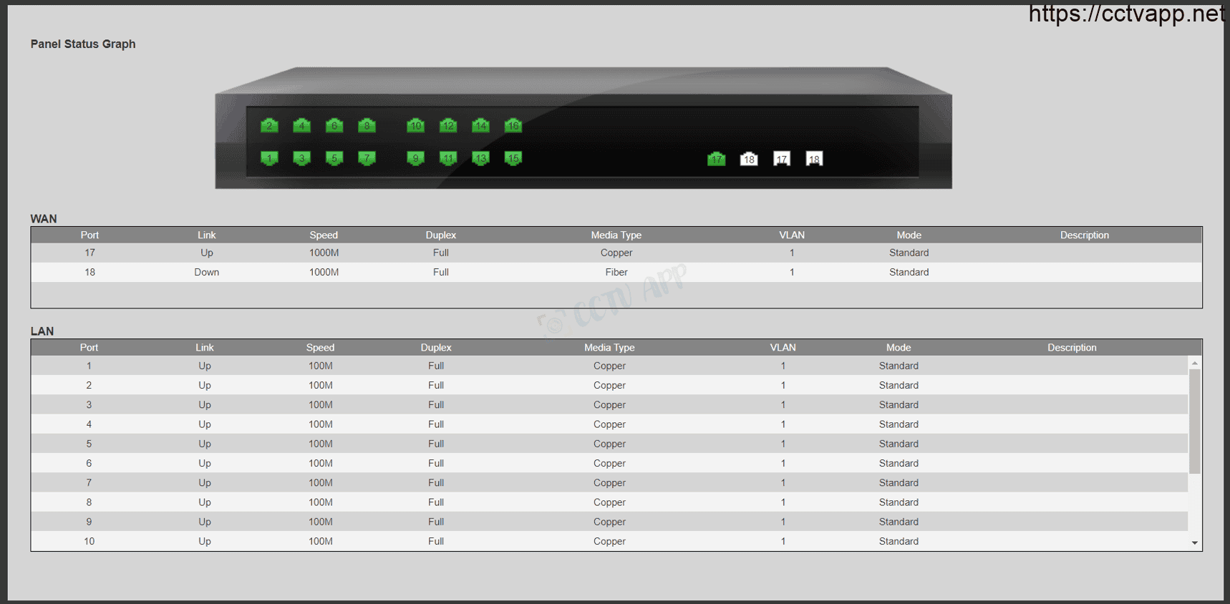1230x604 pixels.
Task: Click LAN table Speed column header
Action: [320, 347]
